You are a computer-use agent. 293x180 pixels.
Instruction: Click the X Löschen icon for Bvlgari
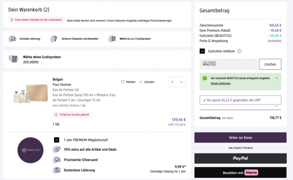coord(141,82)
